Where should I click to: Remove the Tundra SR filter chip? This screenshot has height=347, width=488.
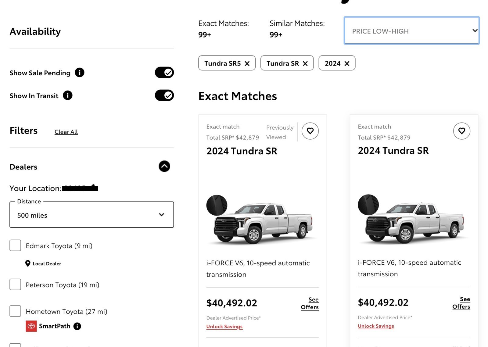(x=305, y=63)
